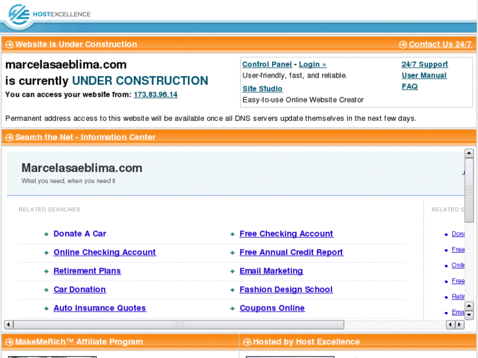The height and width of the screenshot is (358, 478).
Task: Click arrow icon beside Hosted by Host Excellence
Action: pos(247,342)
